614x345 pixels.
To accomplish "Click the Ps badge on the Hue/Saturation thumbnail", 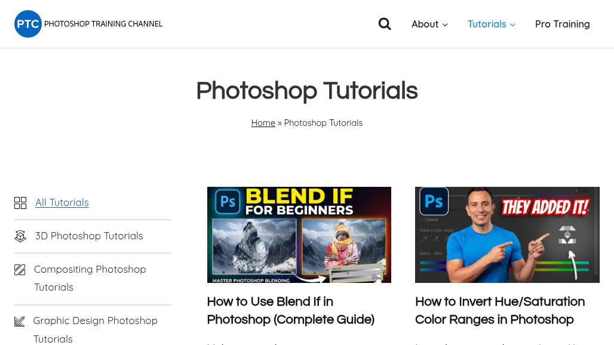I will point(434,202).
